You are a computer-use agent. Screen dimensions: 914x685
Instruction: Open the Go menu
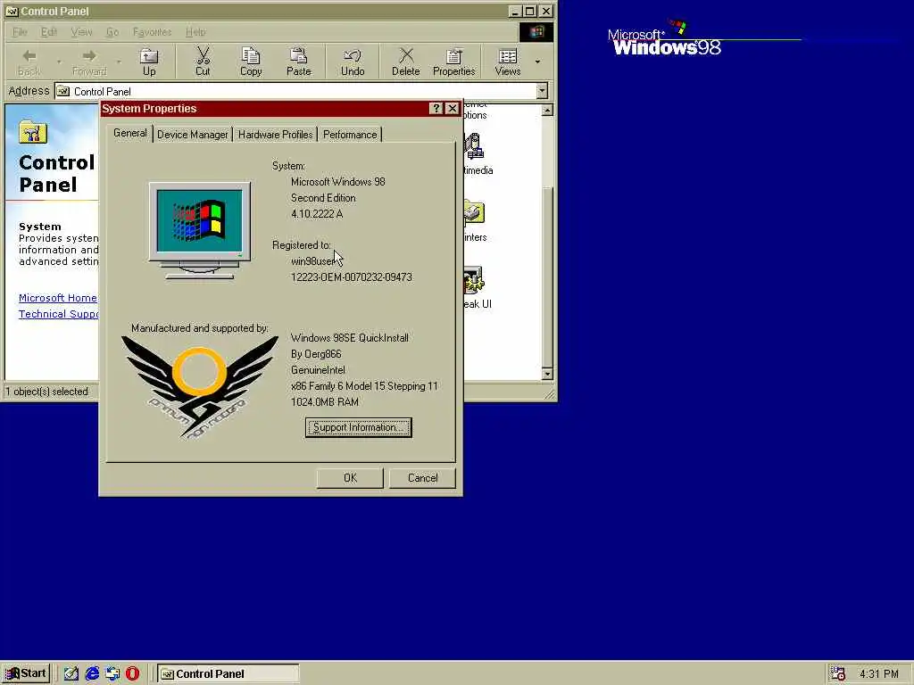(112, 32)
